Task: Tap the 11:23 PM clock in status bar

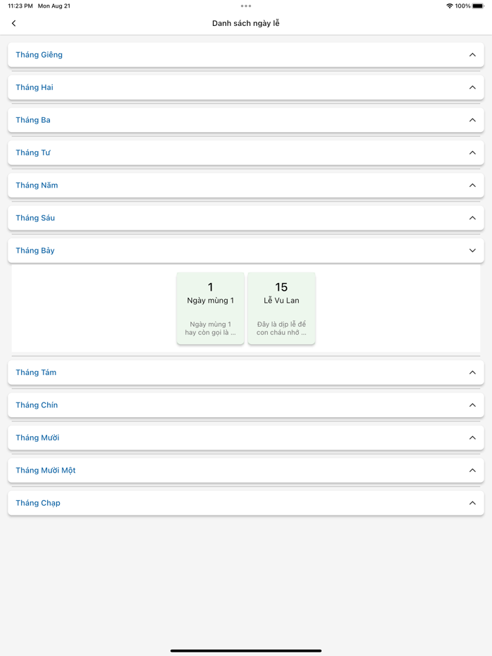Action: pos(20,6)
